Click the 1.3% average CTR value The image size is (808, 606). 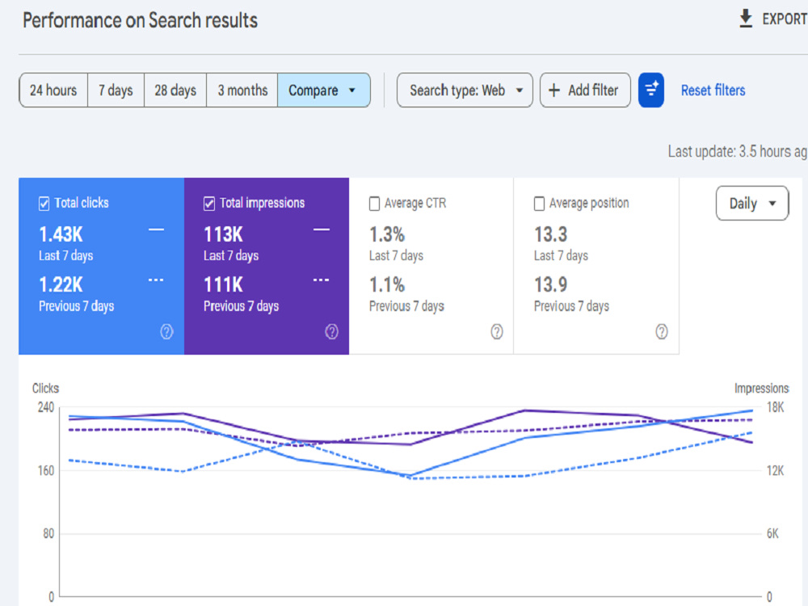coord(387,234)
